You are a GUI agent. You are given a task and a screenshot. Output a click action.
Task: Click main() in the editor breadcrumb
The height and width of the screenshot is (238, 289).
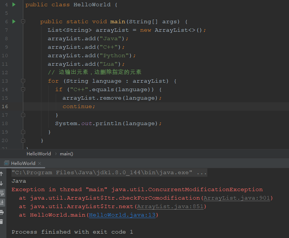click(67, 154)
